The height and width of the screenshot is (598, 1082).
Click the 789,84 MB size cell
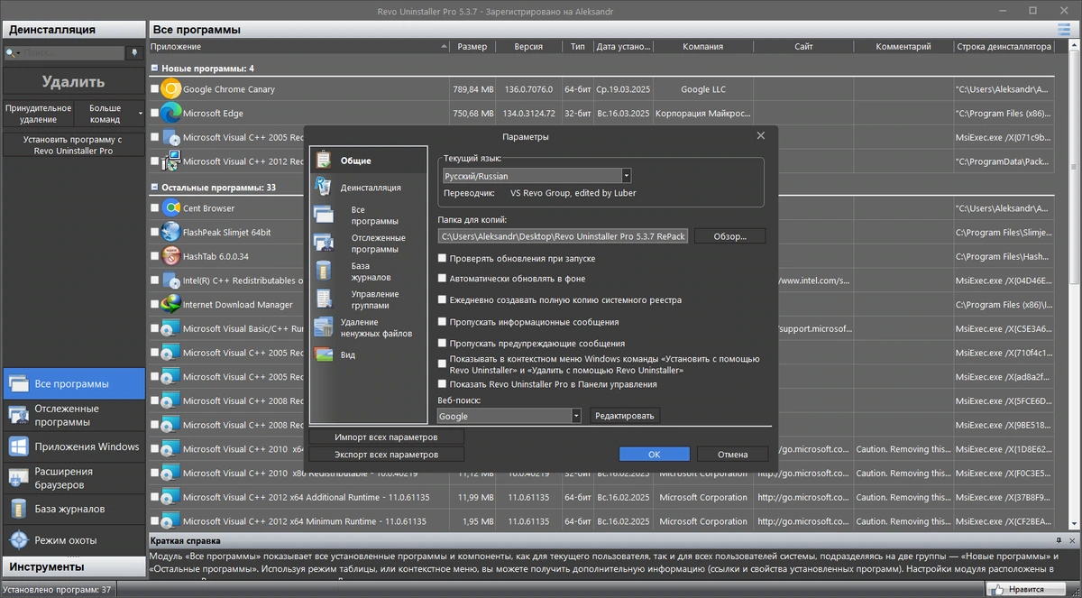pyautogui.click(x=472, y=89)
